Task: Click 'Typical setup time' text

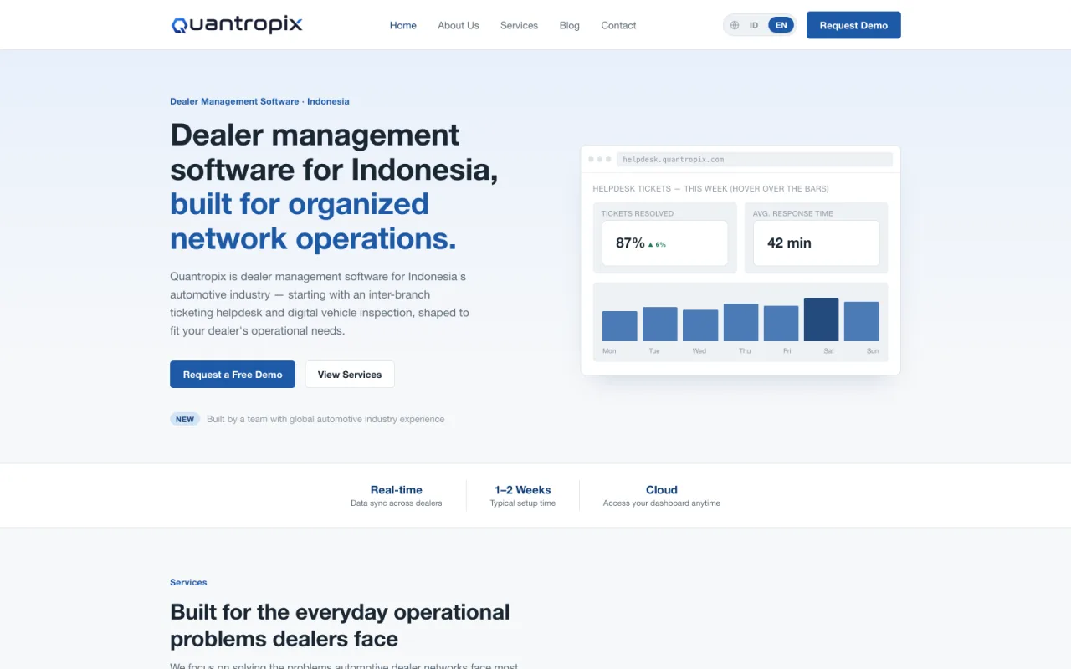Action: tap(523, 503)
